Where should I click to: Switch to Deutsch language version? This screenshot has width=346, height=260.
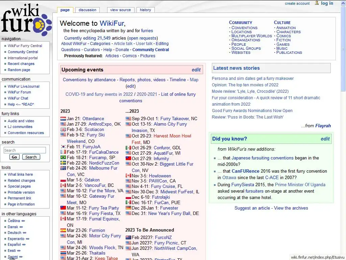point(15,233)
